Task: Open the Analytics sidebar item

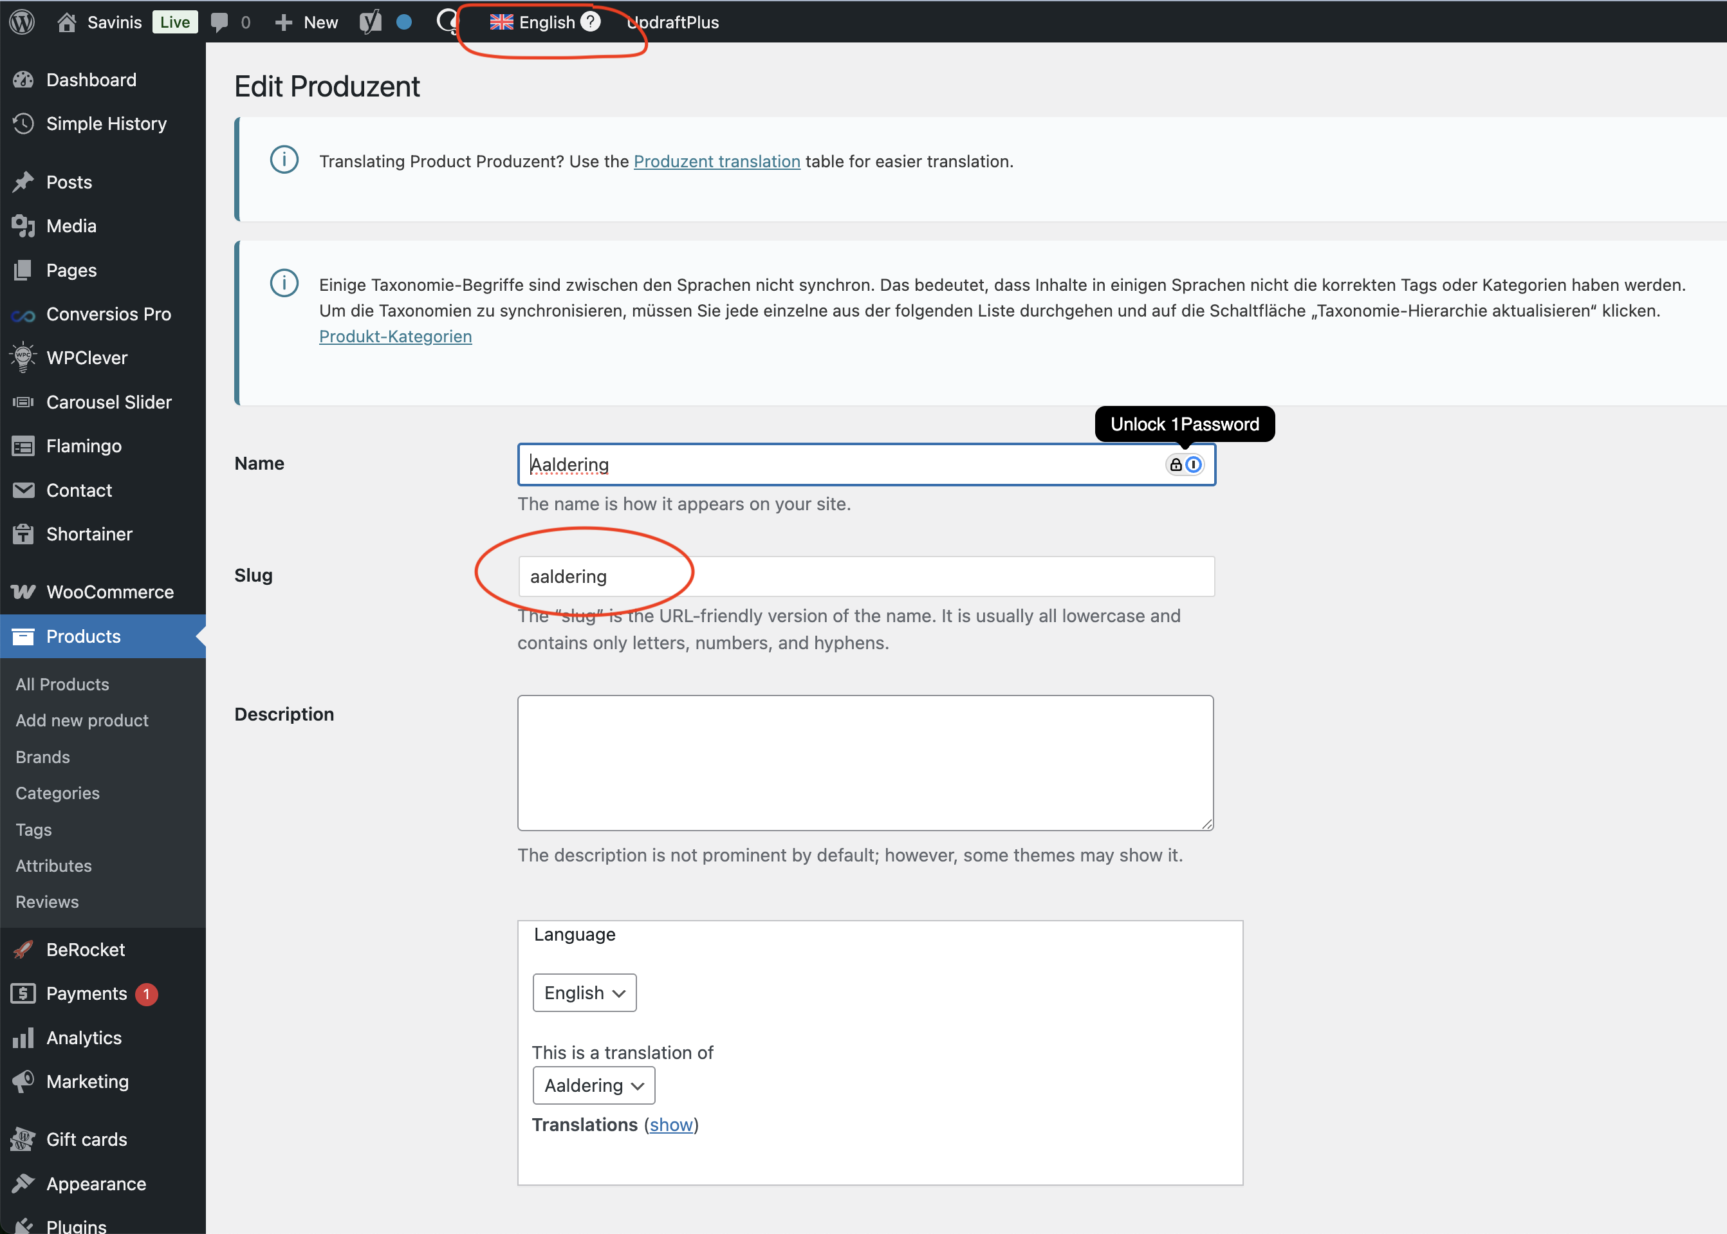Action: coord(84,1037)
